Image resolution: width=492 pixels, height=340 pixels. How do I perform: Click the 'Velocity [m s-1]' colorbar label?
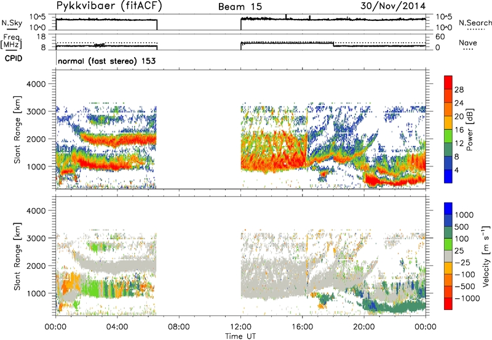(486, 256)
